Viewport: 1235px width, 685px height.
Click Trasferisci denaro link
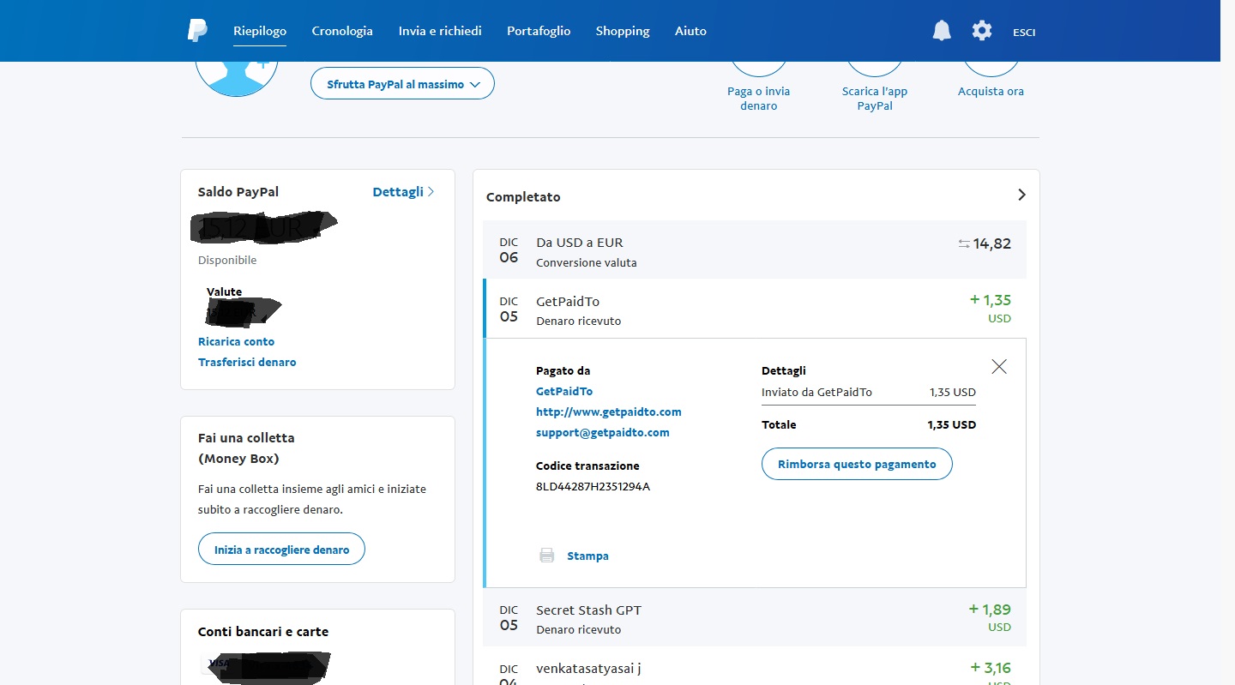point(247,362)
